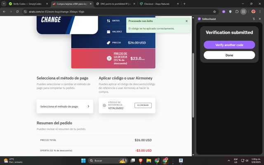Viewport: 264px width, 165px height.
Task: Open the Windows Start menu
Action: (83, 160)
